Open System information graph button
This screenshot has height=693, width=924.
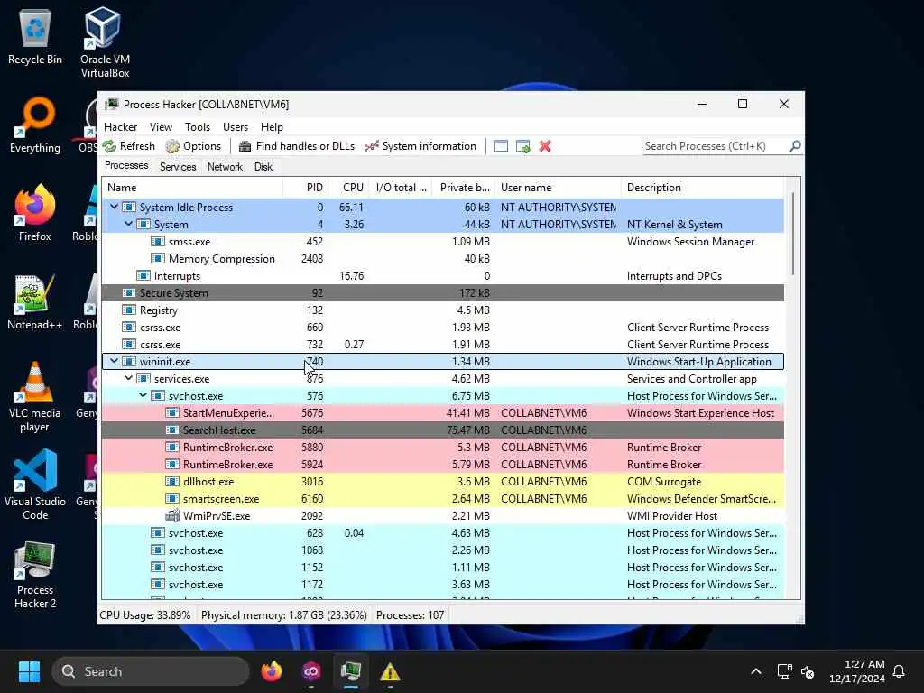420,146
